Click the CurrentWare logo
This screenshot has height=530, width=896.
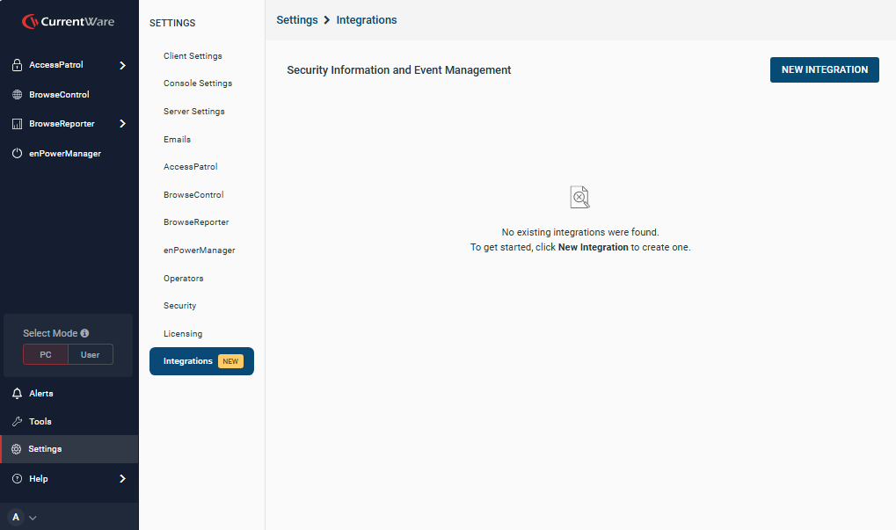[69, 21]
